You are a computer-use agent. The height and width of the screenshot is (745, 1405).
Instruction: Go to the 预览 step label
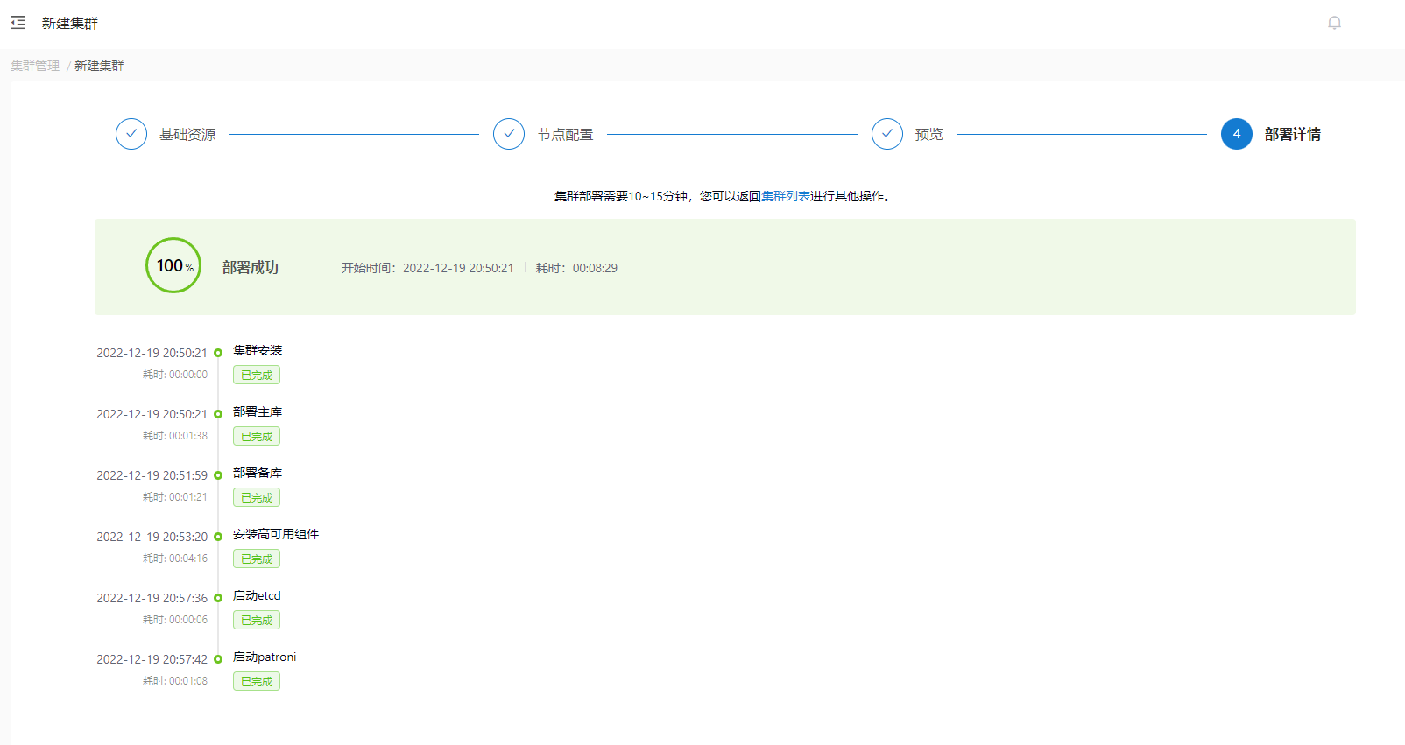pyautogui.click(x=929, y=134)
